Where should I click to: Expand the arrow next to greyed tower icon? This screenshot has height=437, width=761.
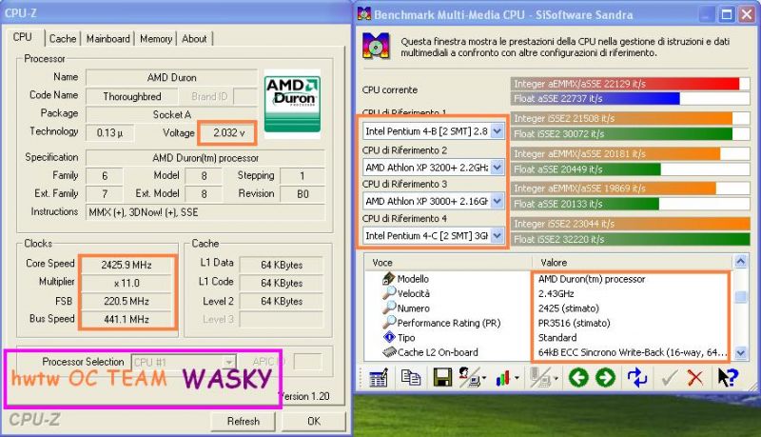pyautogui.click(x=555, y=378)
